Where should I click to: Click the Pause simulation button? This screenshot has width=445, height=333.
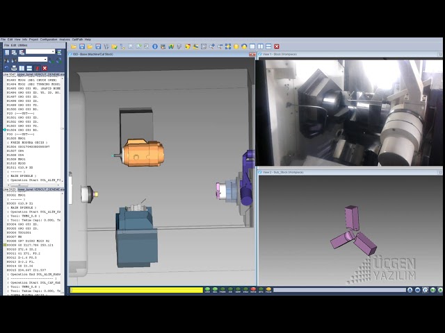425,290
